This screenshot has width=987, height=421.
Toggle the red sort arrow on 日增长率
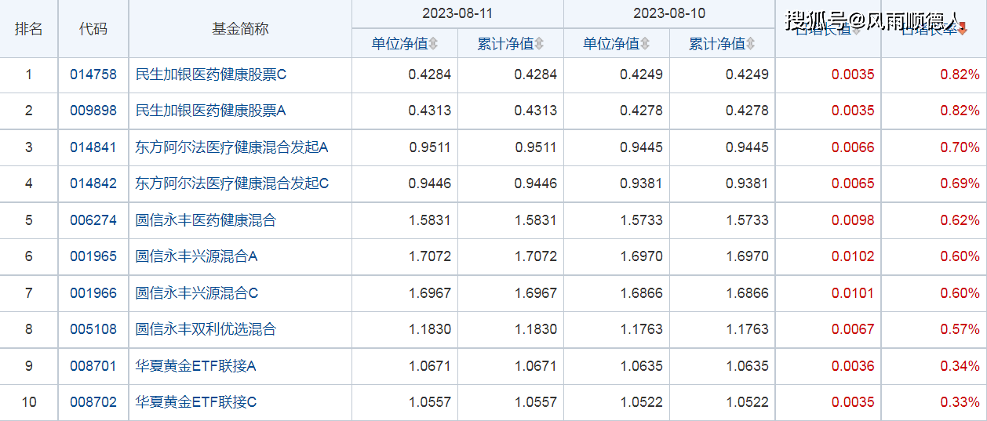963,30
